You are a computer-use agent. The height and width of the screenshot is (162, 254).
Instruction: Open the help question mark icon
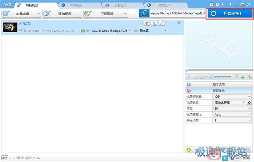pyautogui.click(x=230, y=5)
